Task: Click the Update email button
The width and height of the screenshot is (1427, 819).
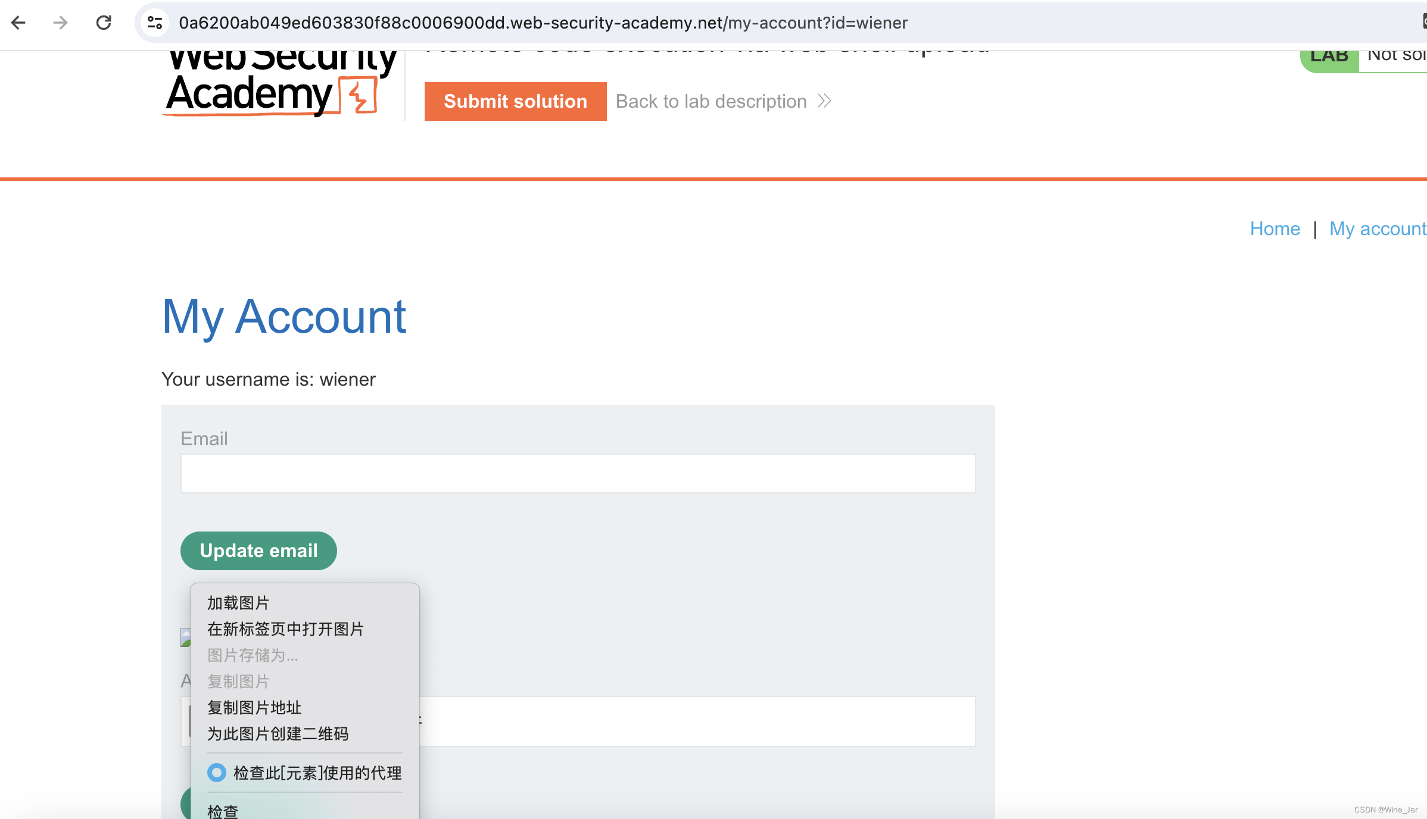Action: pos(258,551)
